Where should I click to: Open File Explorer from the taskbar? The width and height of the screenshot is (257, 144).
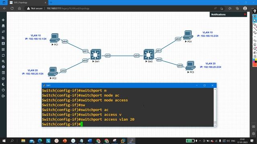[23, 141]
